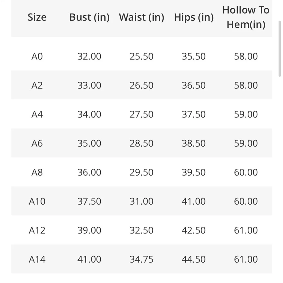Select the A6 size row label
This screenshot has height=283, width=283.
coord(37,143)
